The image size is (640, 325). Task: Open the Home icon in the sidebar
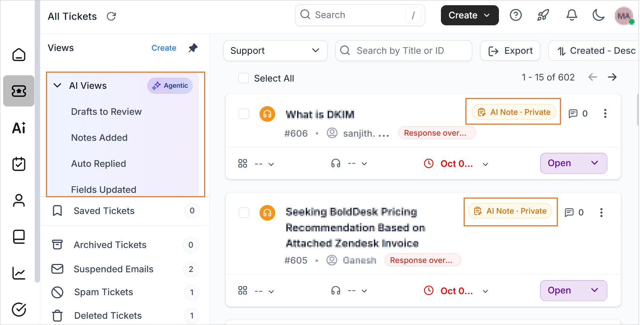[19, 54]
